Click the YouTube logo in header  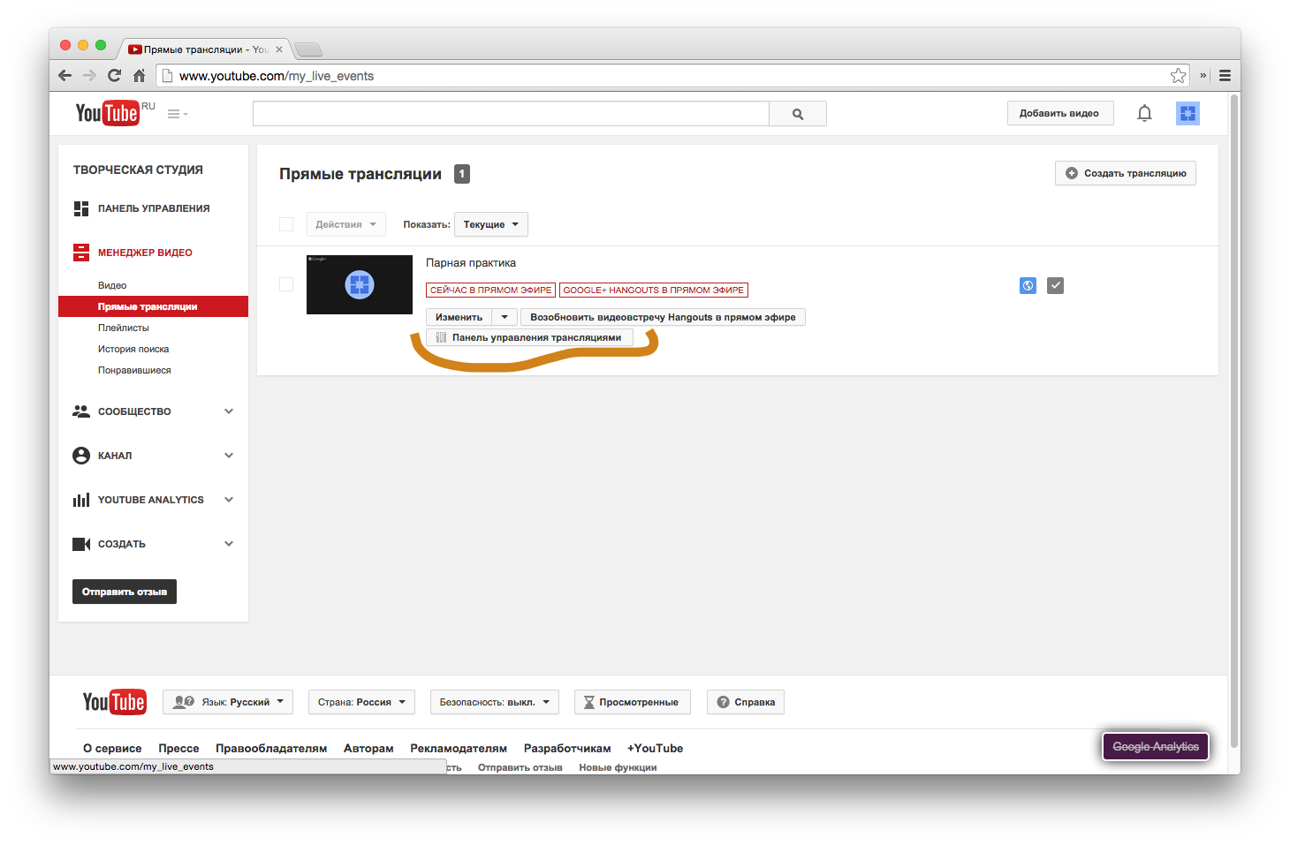[x=108, y=113]
